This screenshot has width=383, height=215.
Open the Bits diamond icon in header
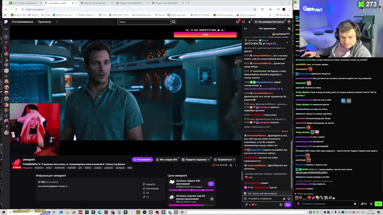(x=250, y=22)
